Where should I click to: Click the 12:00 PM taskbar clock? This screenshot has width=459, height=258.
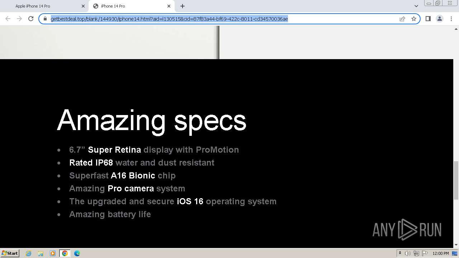[x=441, y=253]
